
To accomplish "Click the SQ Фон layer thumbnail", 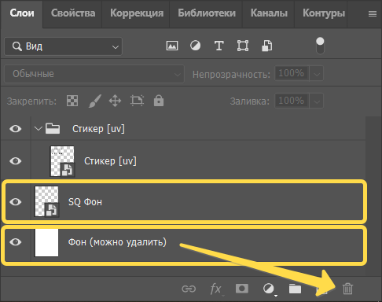I will click(47, 201).
